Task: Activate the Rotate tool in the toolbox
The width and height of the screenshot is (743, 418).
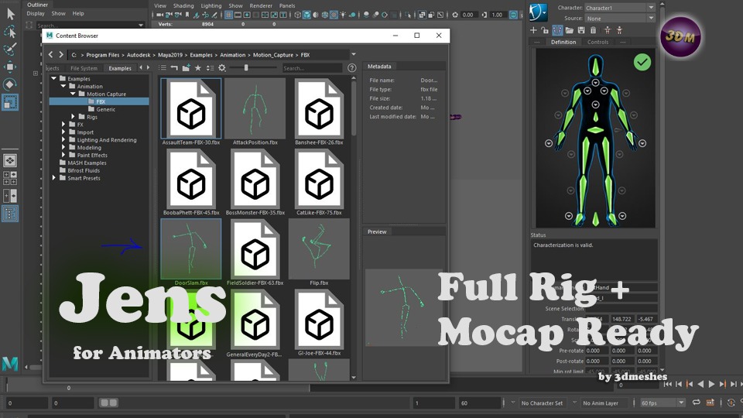Action: pyautogui.click(x=10, y=84)
